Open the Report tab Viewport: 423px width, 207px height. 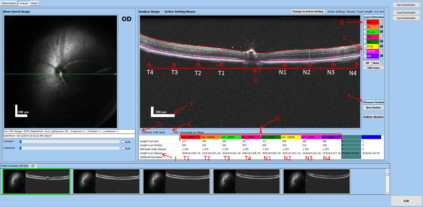[x=35, y=3]
